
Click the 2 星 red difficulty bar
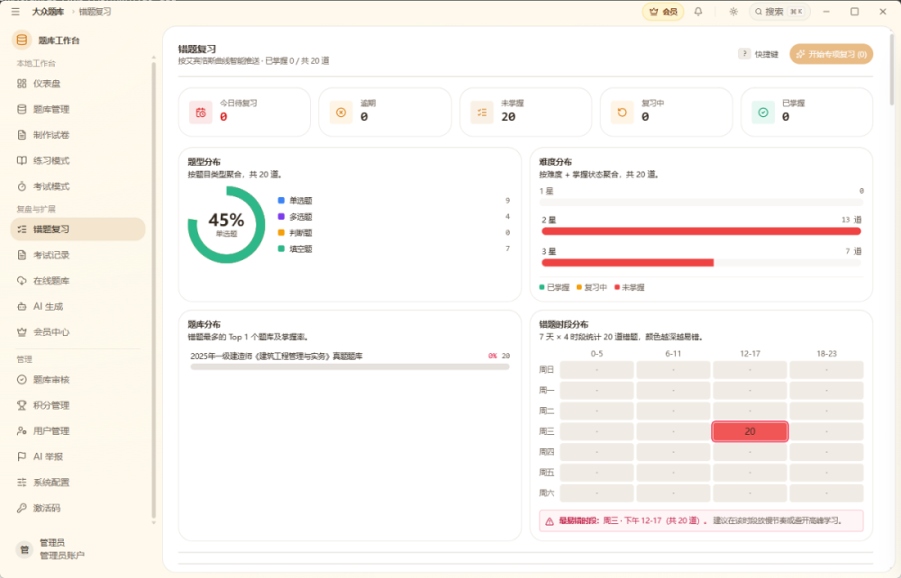[701, 231]
